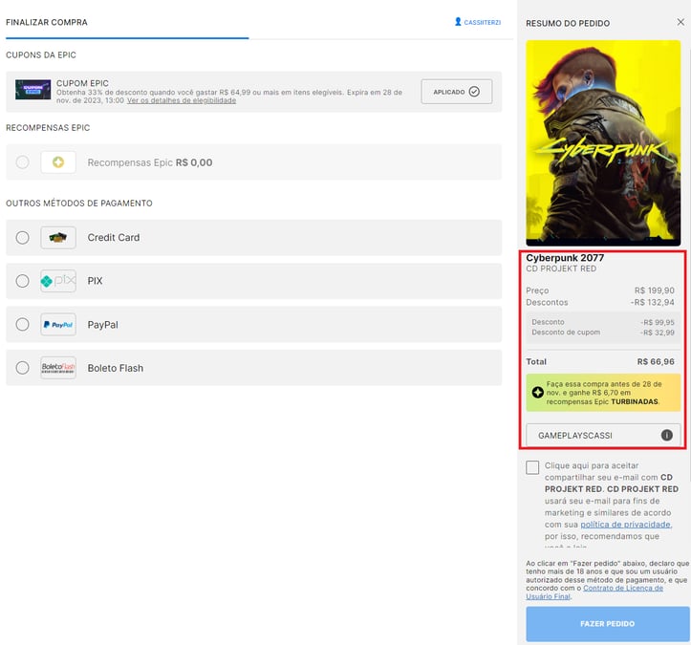Click the PayPal logo icon
This screenshot has width=691, height=645.
pyautogui.click(x=58, y=325)
